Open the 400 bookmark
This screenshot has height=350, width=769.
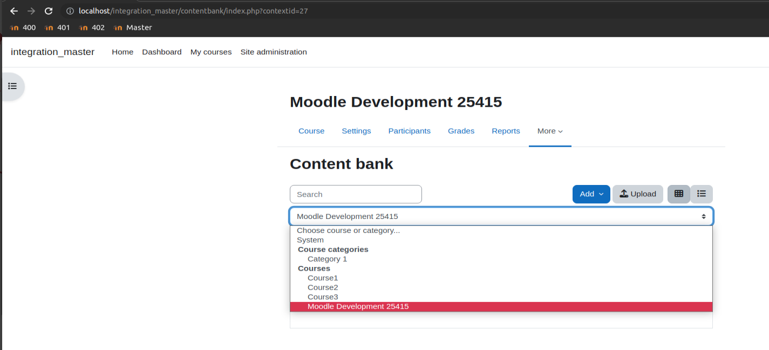click(x=23, y=28)
